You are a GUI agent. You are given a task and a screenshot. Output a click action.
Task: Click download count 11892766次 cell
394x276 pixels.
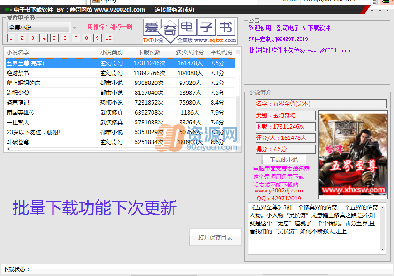[149, 73]
